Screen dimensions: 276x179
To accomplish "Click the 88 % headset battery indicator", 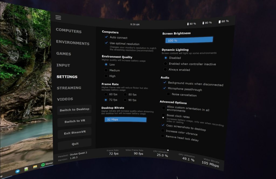I will tap(223, 22).
